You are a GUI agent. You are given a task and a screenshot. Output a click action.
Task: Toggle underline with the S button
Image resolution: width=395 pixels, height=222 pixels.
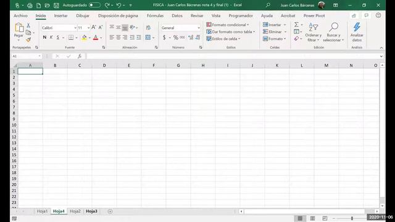tap(57, 38)
